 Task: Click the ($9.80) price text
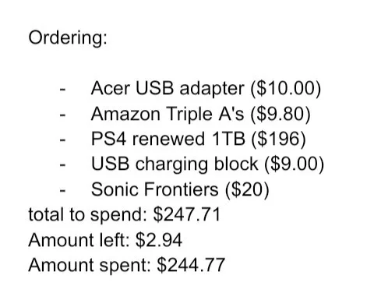[280, 114]
